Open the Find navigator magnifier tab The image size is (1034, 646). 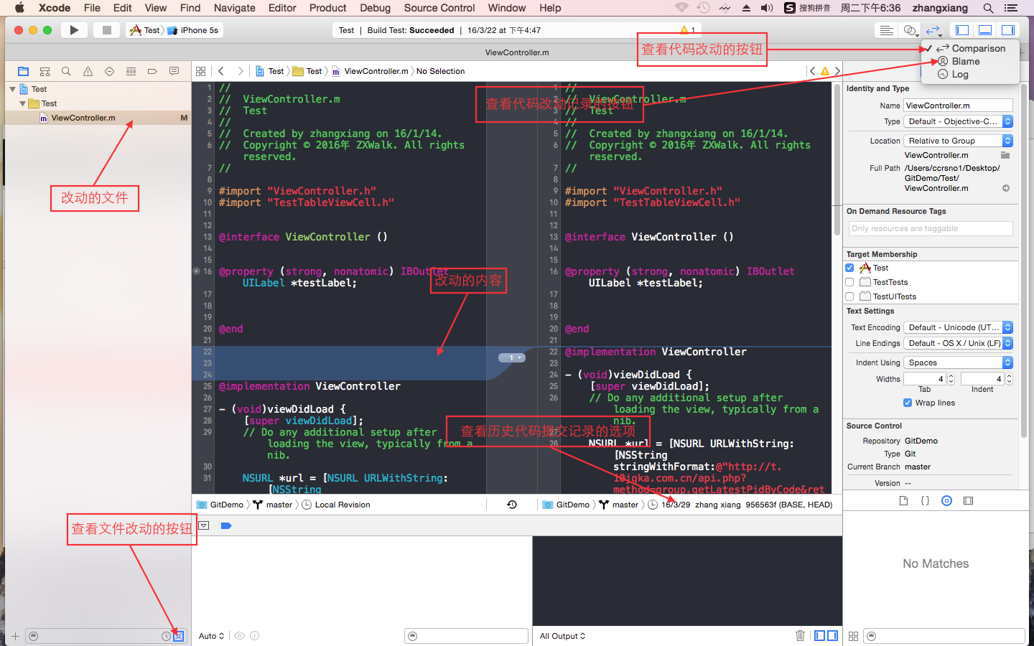pyautogui.click(x=66, y=71)
